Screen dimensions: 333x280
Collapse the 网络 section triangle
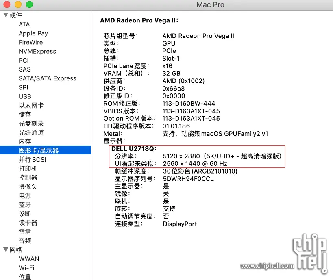coord(6,250)
